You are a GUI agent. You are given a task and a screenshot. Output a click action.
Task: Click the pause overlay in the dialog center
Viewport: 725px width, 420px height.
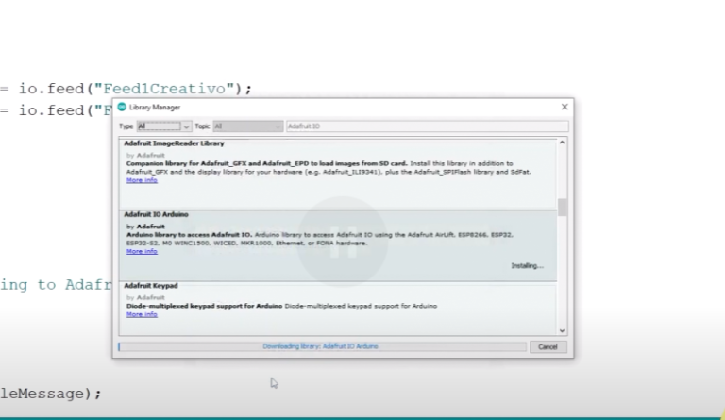click(x=342, y=242)
